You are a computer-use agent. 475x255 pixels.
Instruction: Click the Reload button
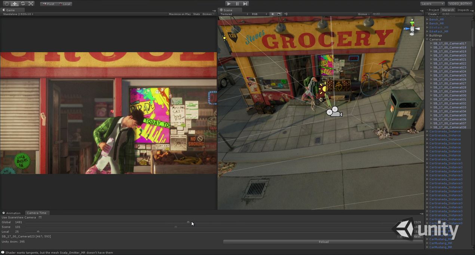[323, 242]
